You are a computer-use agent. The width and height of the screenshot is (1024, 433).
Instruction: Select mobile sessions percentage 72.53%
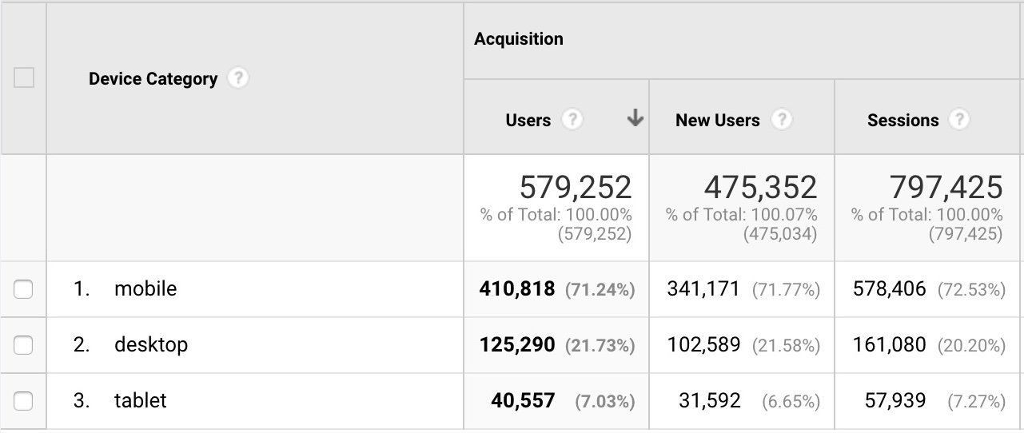coord(971,289)
